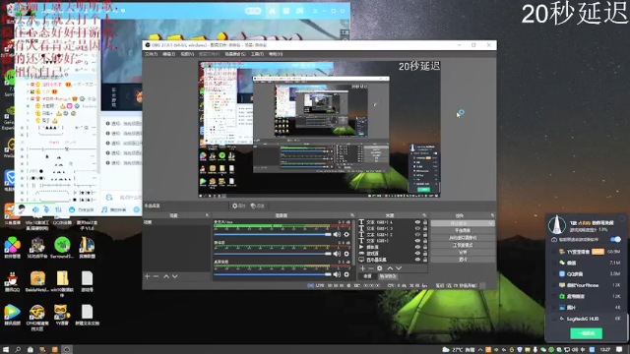Open the 文件(F) menu in OBS
The width and height of the screenshot is (630, 354).
151,54
